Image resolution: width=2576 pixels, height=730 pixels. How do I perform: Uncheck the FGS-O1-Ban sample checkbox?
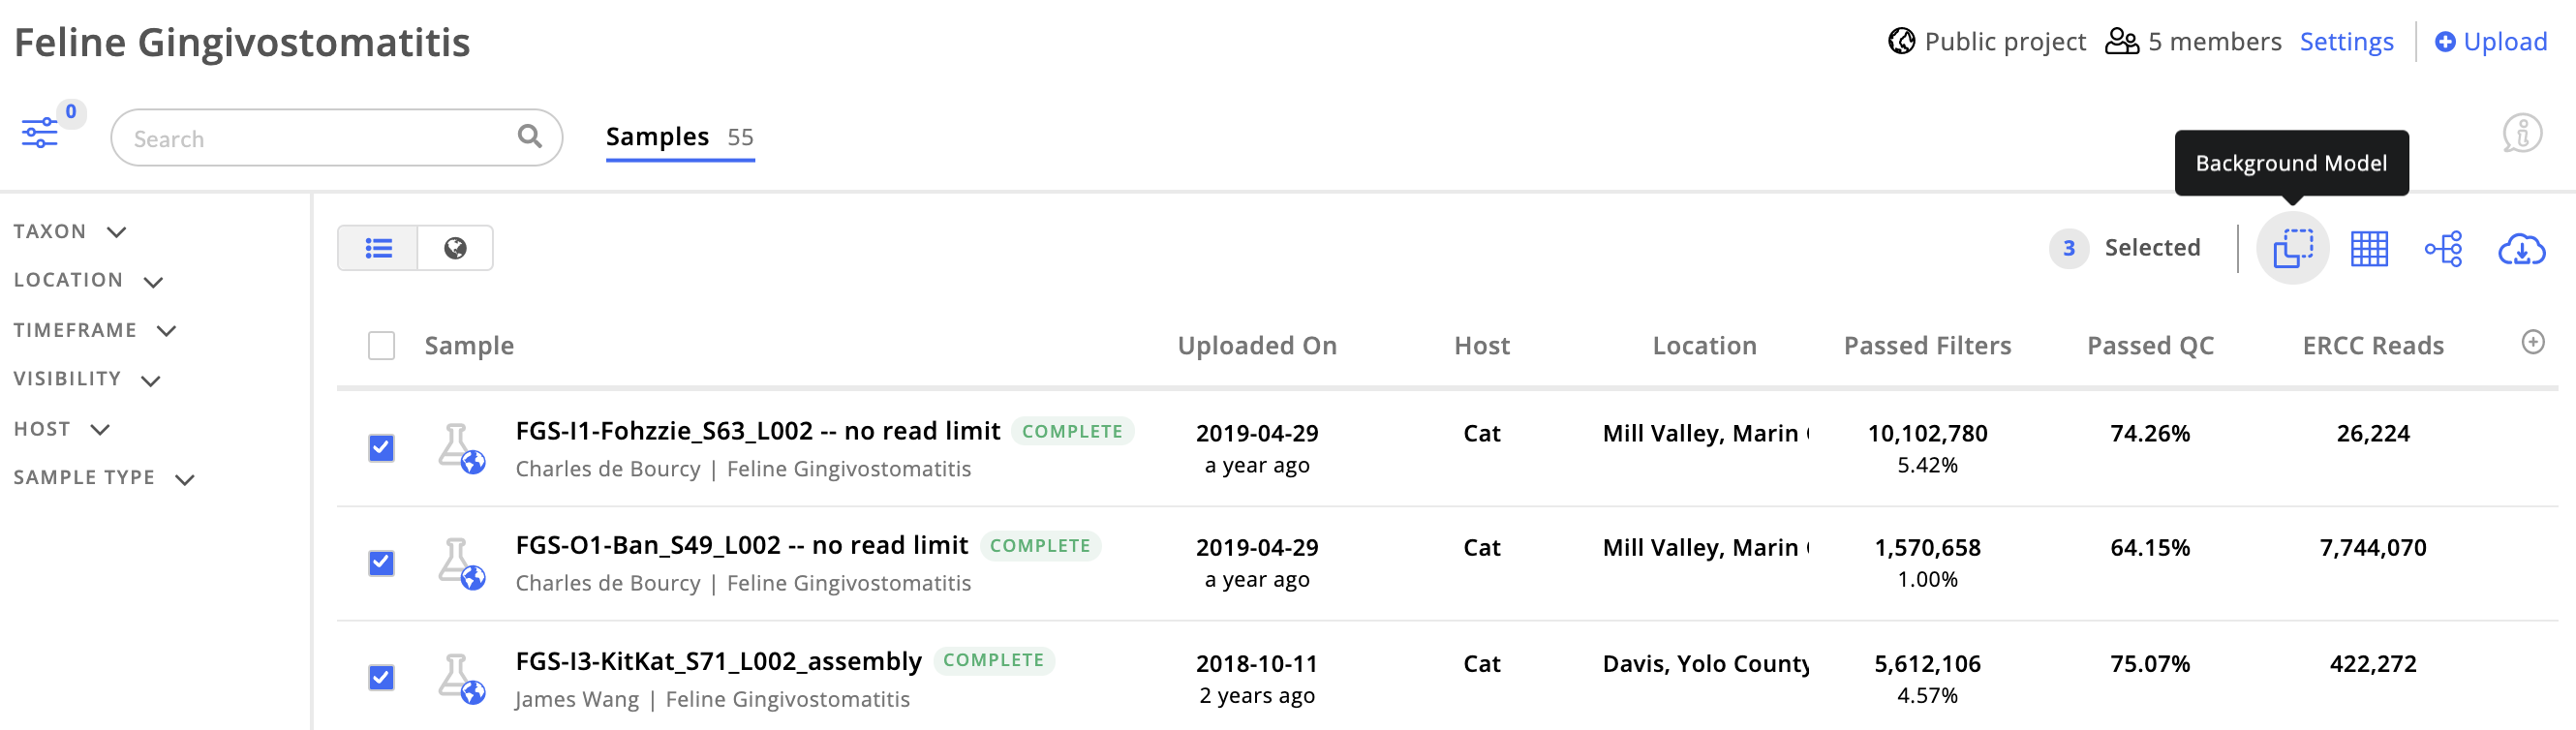381,563
